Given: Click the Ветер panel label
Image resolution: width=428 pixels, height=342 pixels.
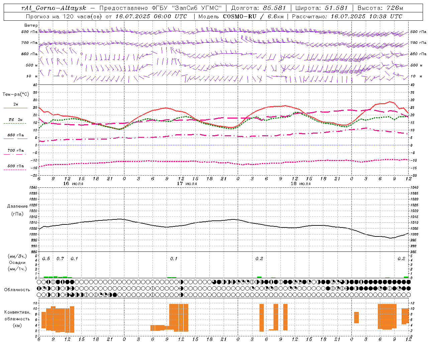Looking at the screenshot, I should pyautogui.click(x=31, y=25).
